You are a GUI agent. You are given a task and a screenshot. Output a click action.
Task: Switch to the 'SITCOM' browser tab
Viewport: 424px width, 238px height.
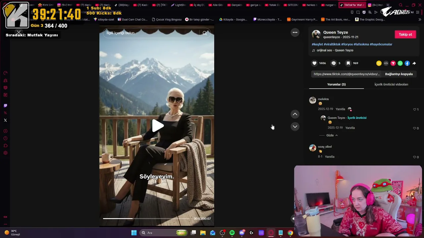[x=291, y=5]
